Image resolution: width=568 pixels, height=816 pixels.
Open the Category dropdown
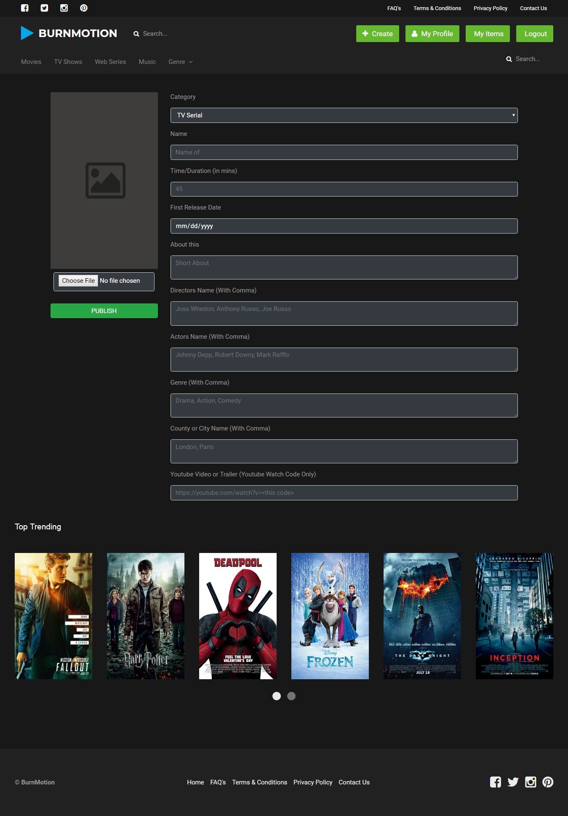(344, 115)
